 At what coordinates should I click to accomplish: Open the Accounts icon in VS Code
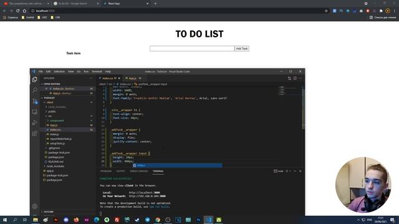(x=35, y=207)
